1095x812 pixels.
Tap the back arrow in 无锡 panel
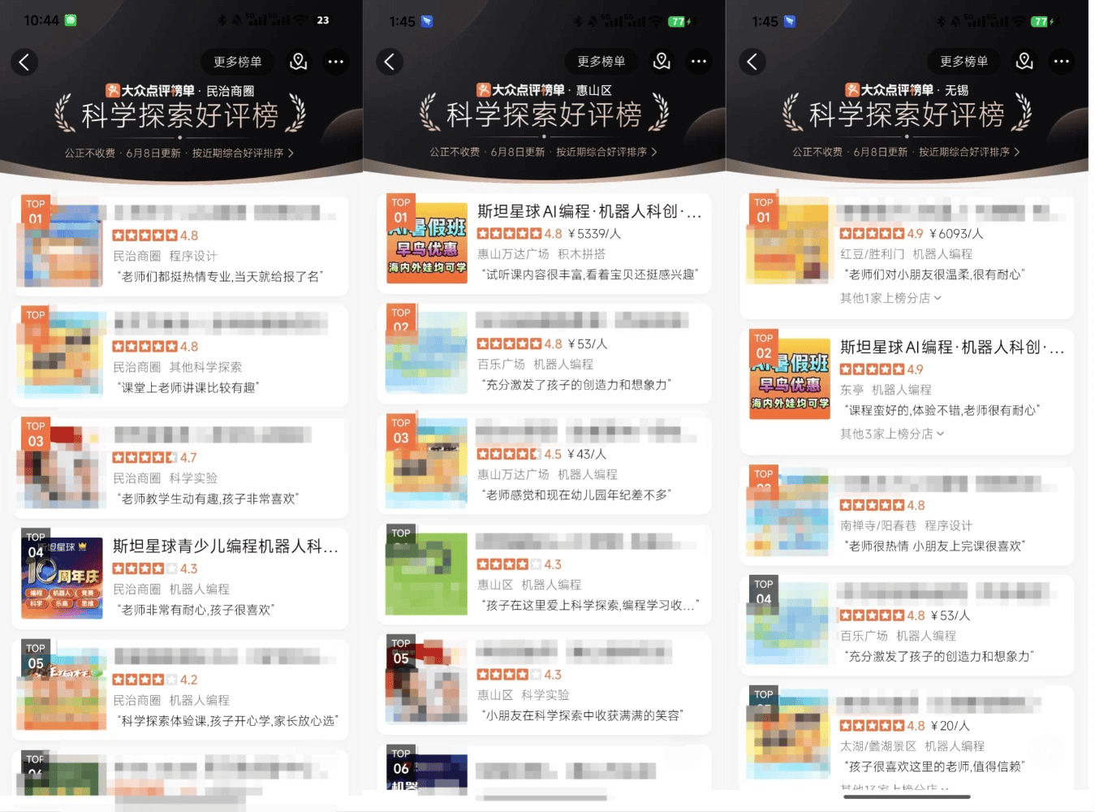coord(752,62)
